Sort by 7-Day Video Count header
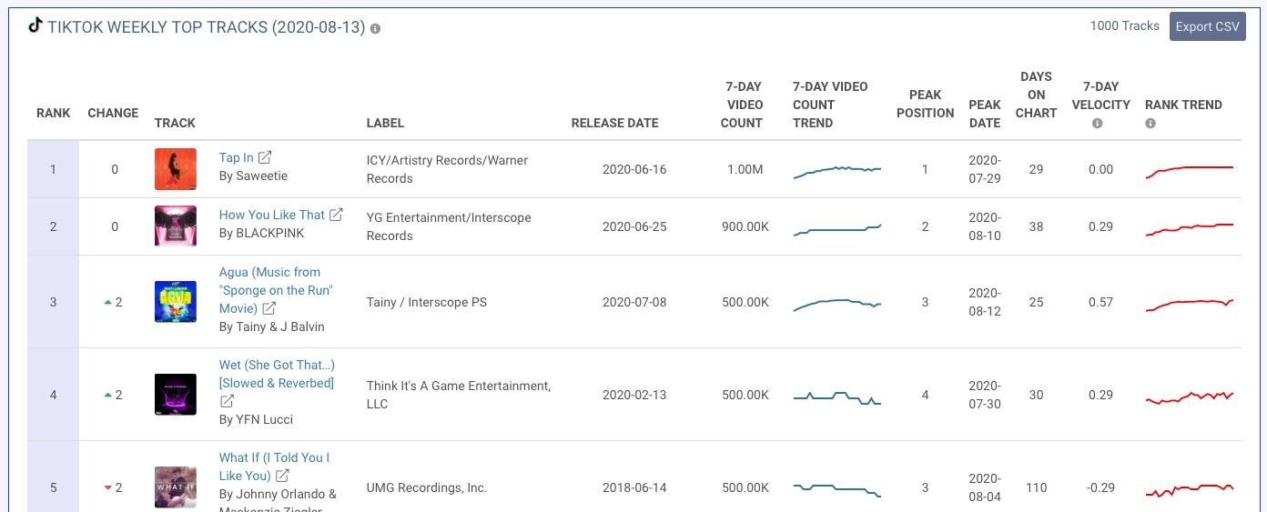 [743, 105]
